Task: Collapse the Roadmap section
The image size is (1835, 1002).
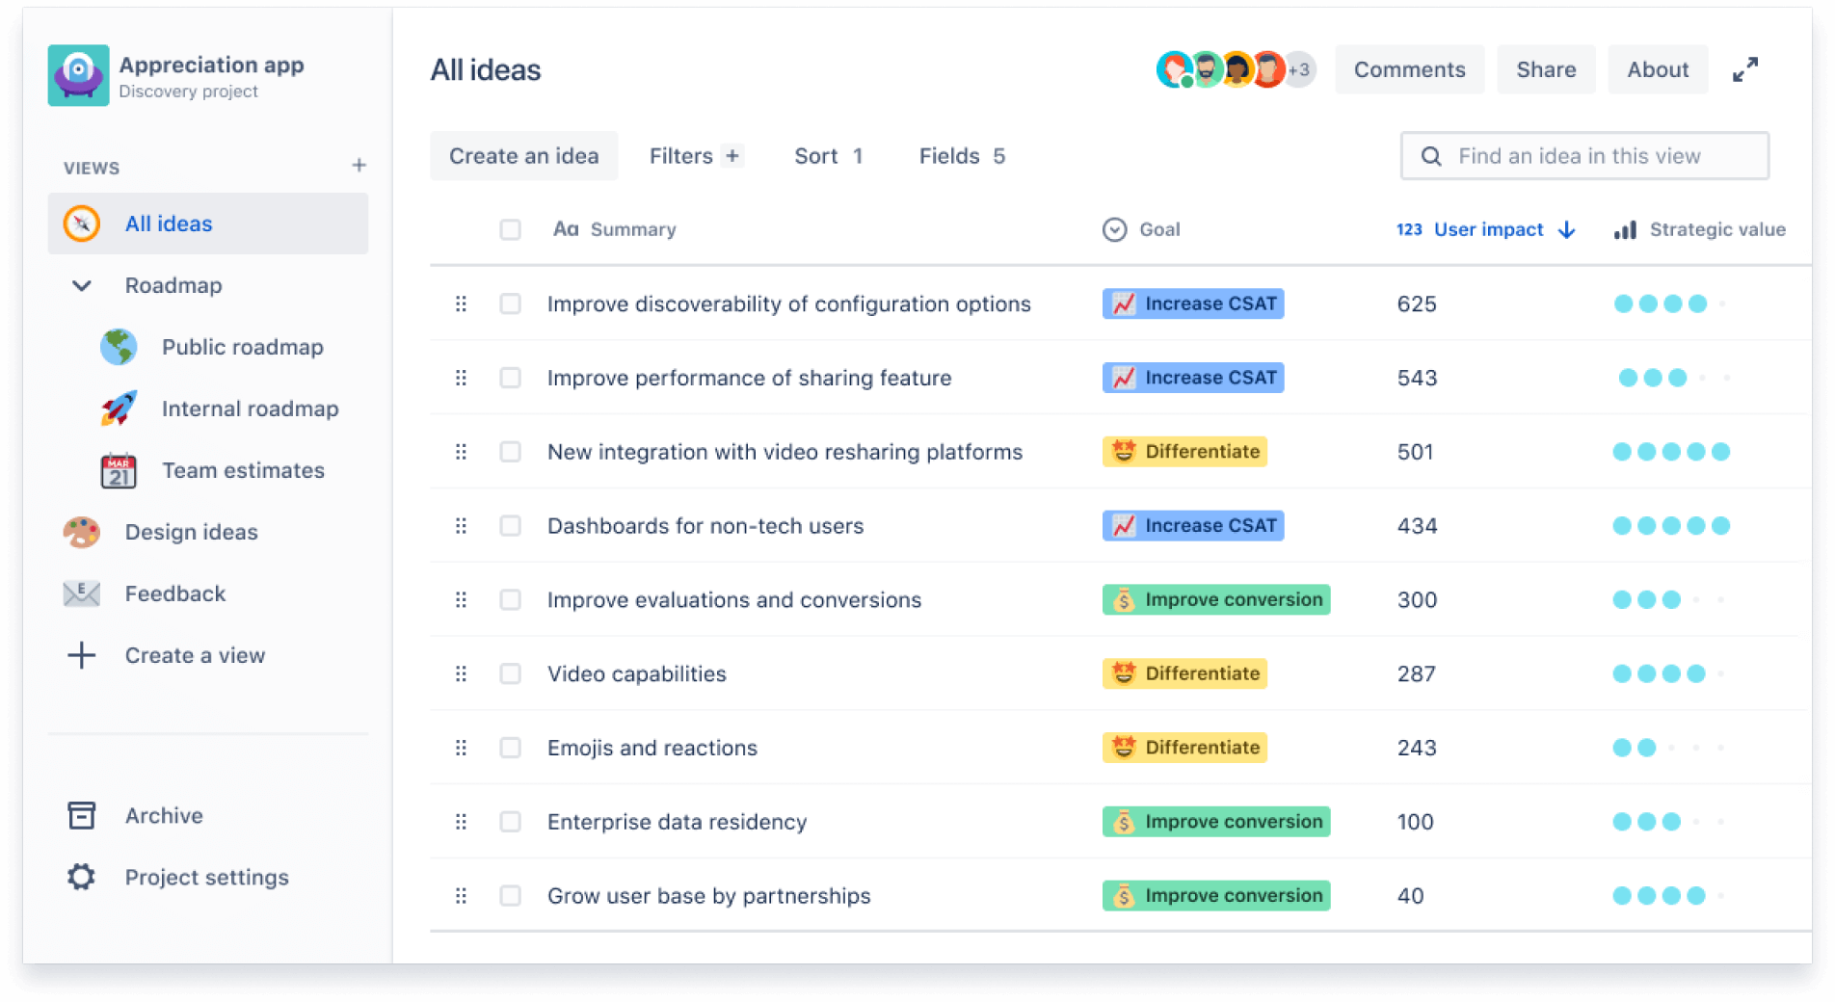Action: click(x=81, y=285)
